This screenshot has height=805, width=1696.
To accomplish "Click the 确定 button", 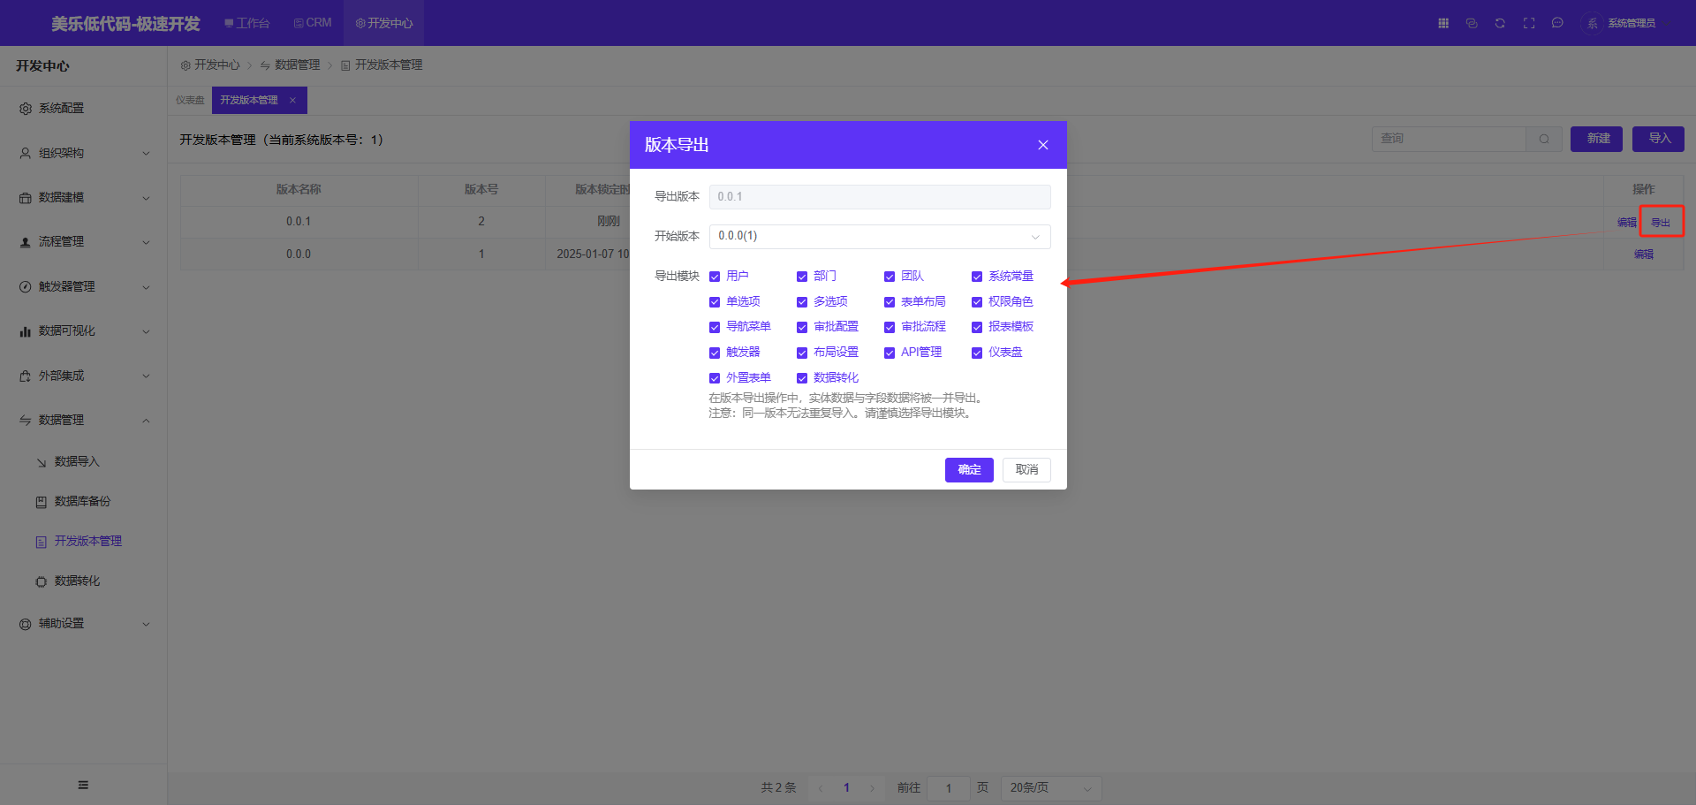I will coord(969,469).
